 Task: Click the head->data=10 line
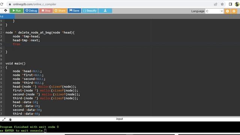tap(25, 102)
